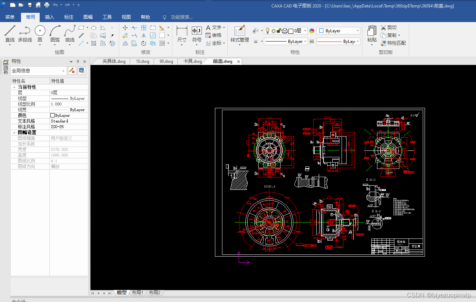
Task: Open the 帮助 ribbon tab
Action: 145,17
